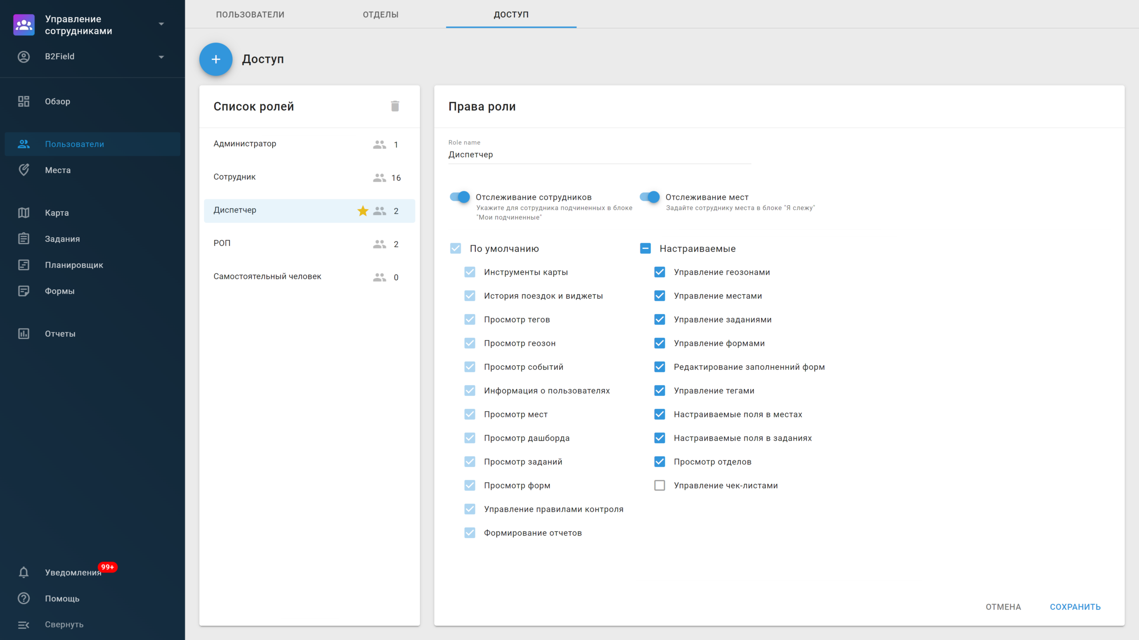Uncheck Управление местами checkbox
The width and height of the screenshot is (1139, 640).
(659, 296)
